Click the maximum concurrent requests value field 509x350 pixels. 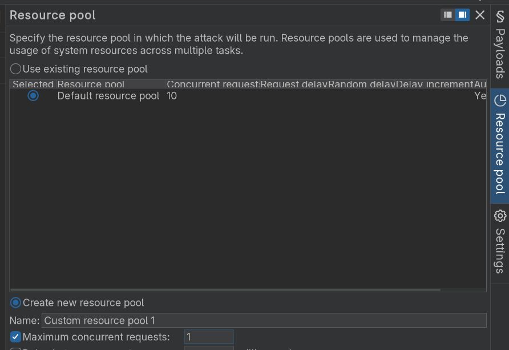pos(208,337)
